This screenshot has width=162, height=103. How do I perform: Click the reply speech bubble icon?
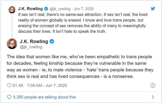tap(9, 97)
